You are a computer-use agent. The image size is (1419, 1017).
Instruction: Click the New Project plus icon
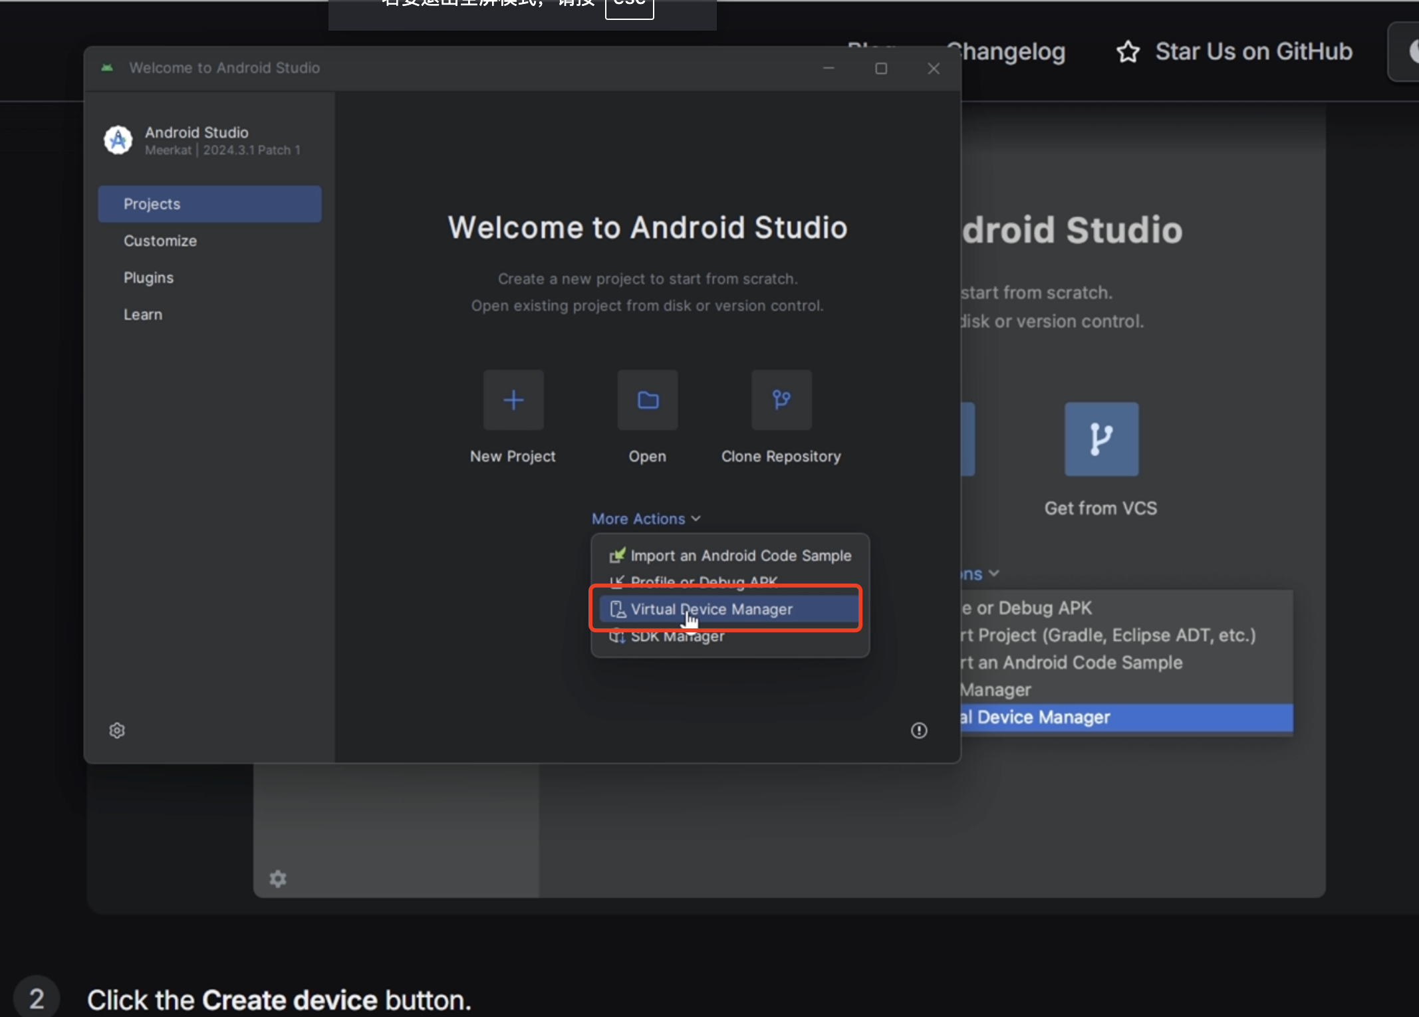[513, 400]
